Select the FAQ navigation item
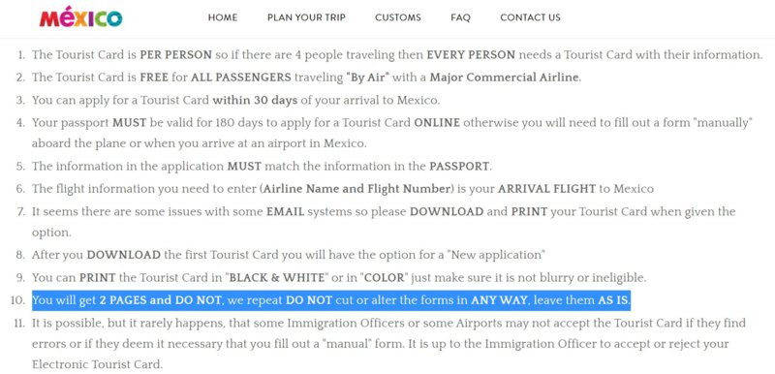 461,17
